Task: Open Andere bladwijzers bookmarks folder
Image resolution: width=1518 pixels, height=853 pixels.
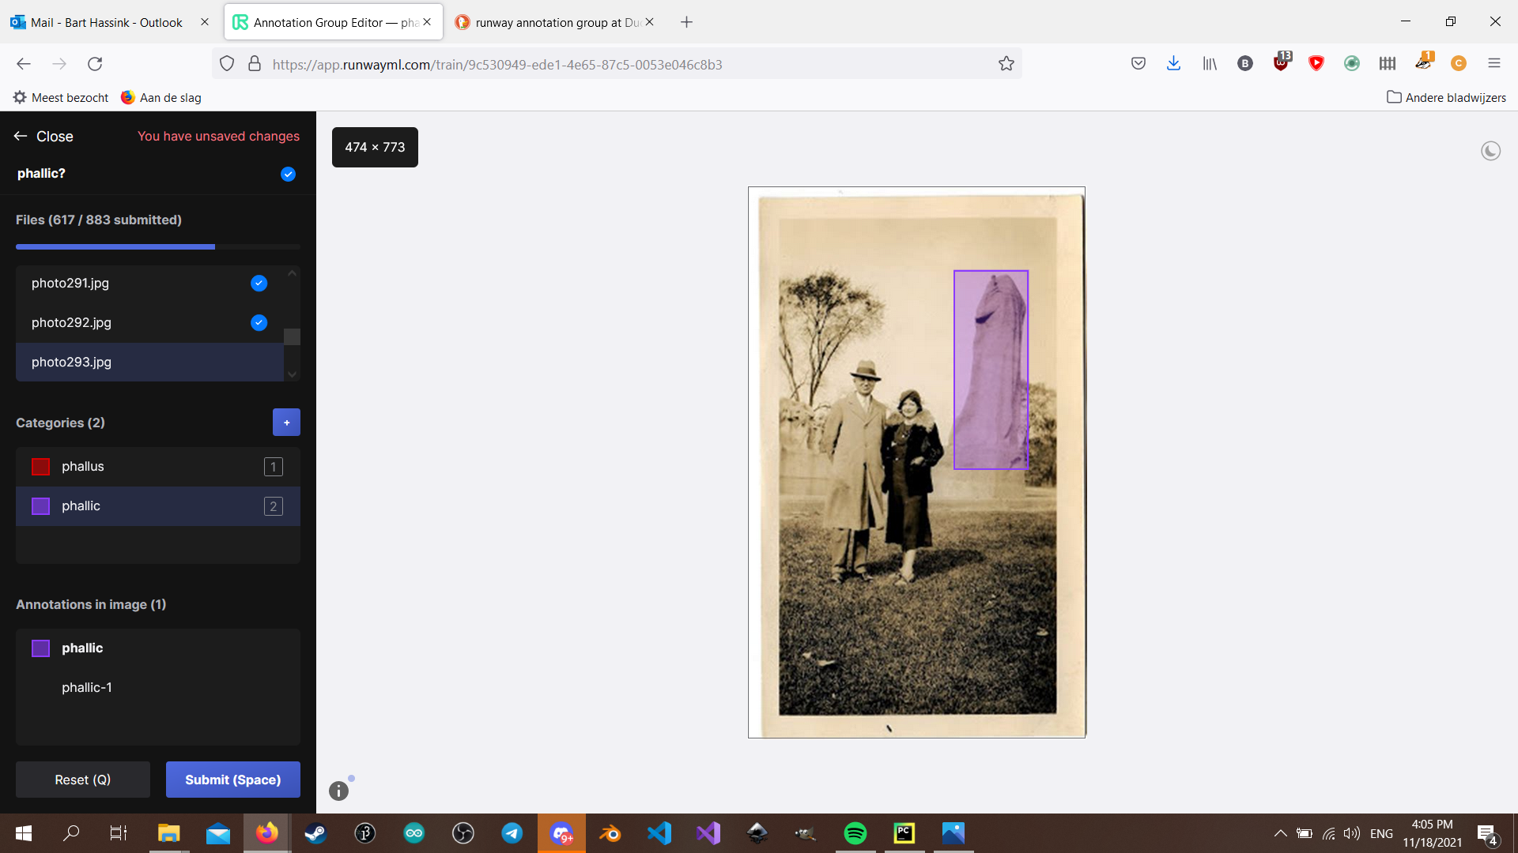Action: tap(1446, 97)
